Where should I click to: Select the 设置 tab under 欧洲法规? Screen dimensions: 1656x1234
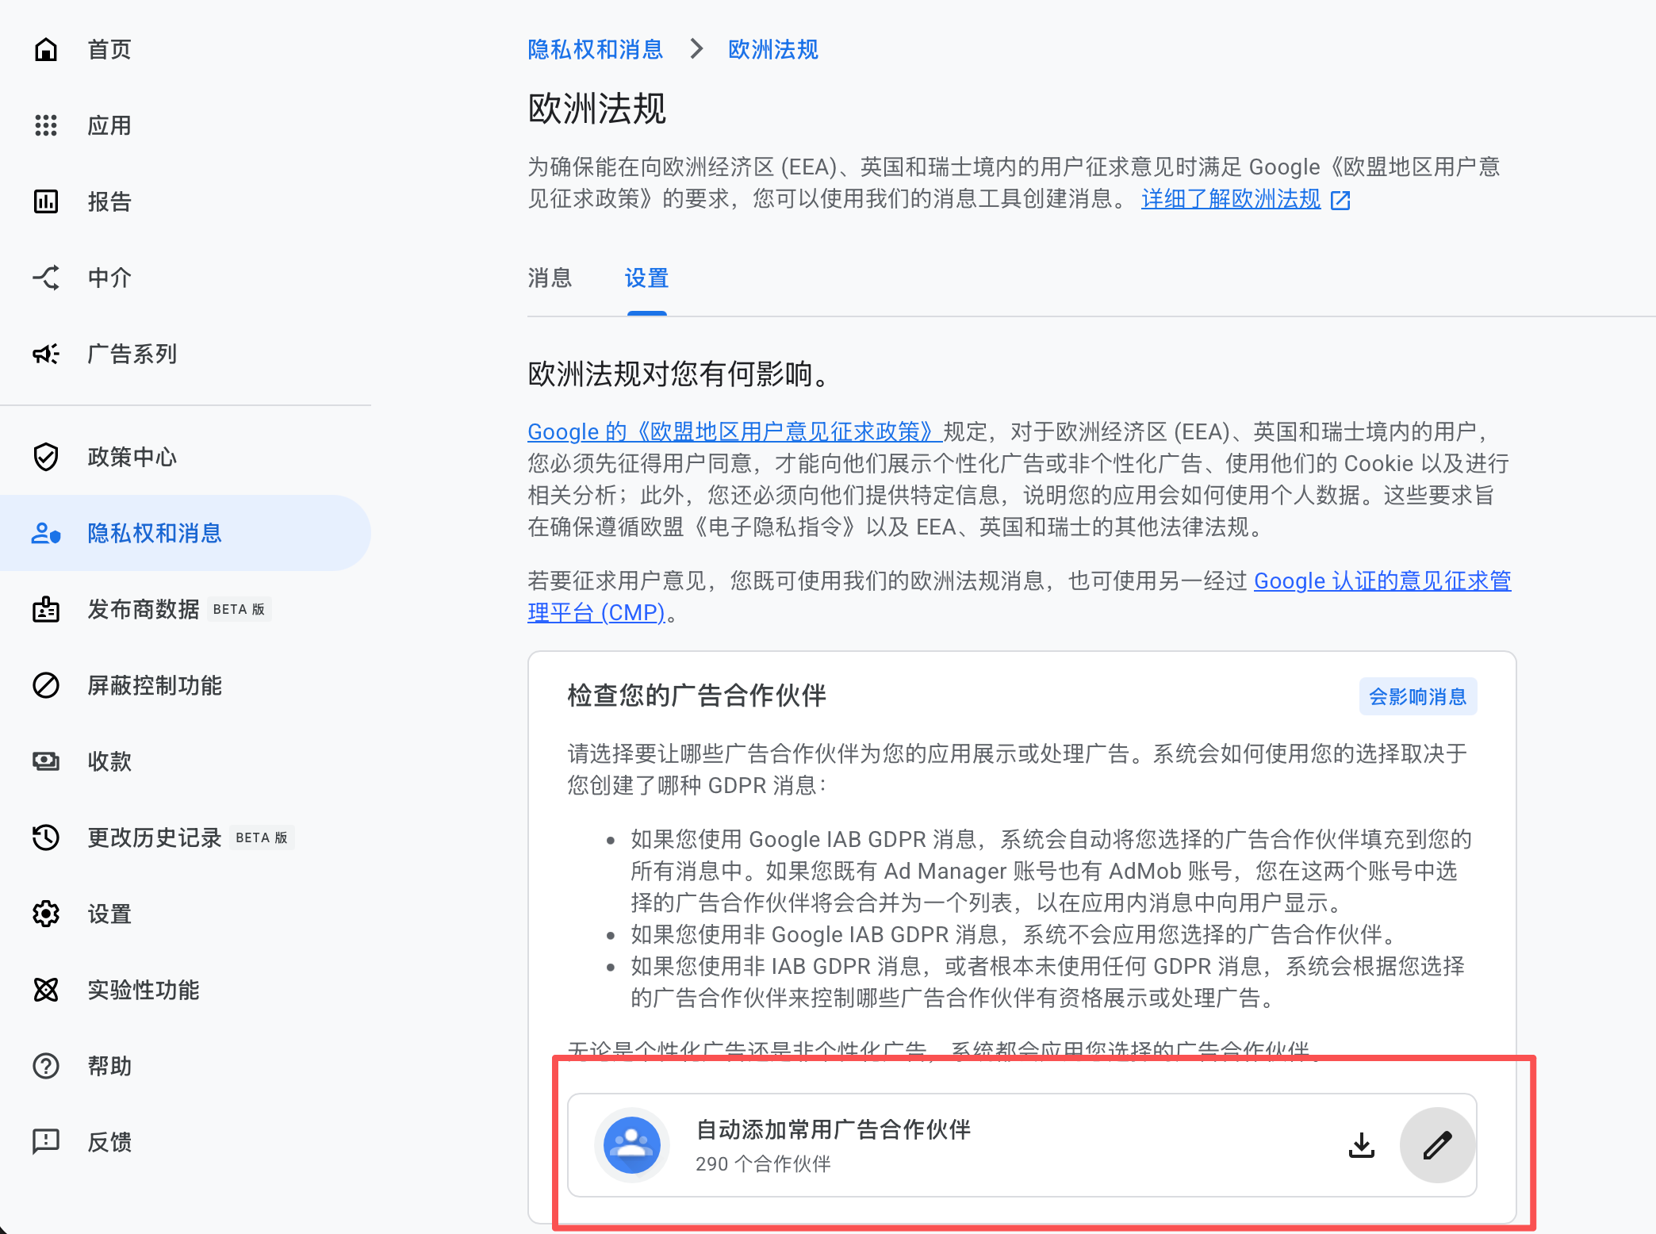(x=647, y=278)
